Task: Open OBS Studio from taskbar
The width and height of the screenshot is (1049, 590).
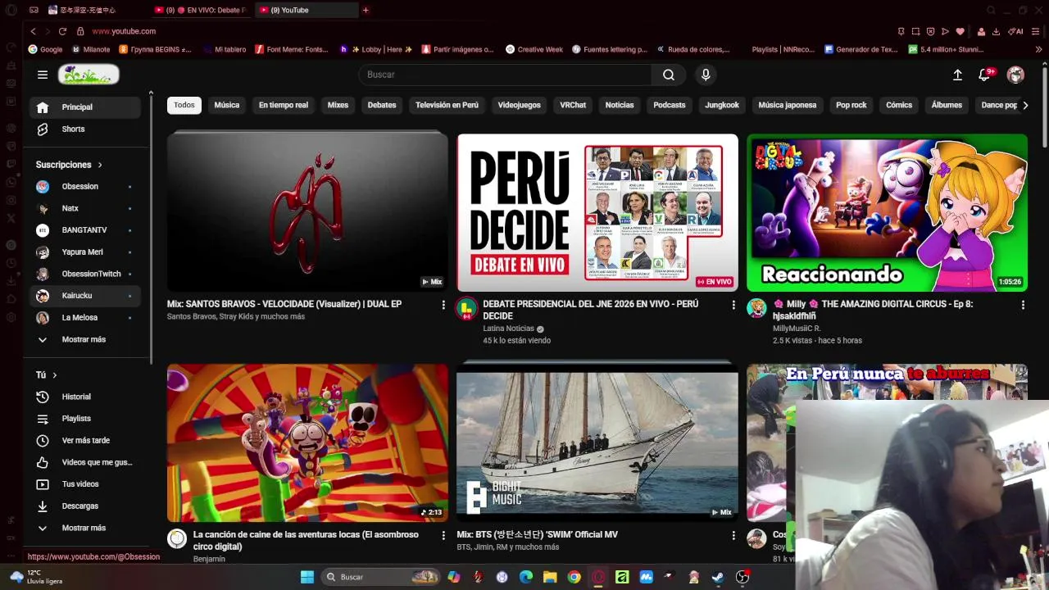Action: pyautogui.click(x=742, y=577)
